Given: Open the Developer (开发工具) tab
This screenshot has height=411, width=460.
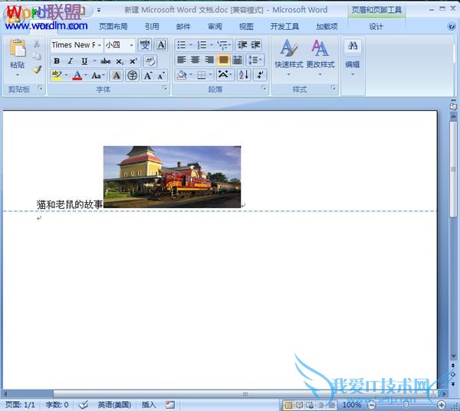Looking at the screenshot, I should (x=284, y=27).
